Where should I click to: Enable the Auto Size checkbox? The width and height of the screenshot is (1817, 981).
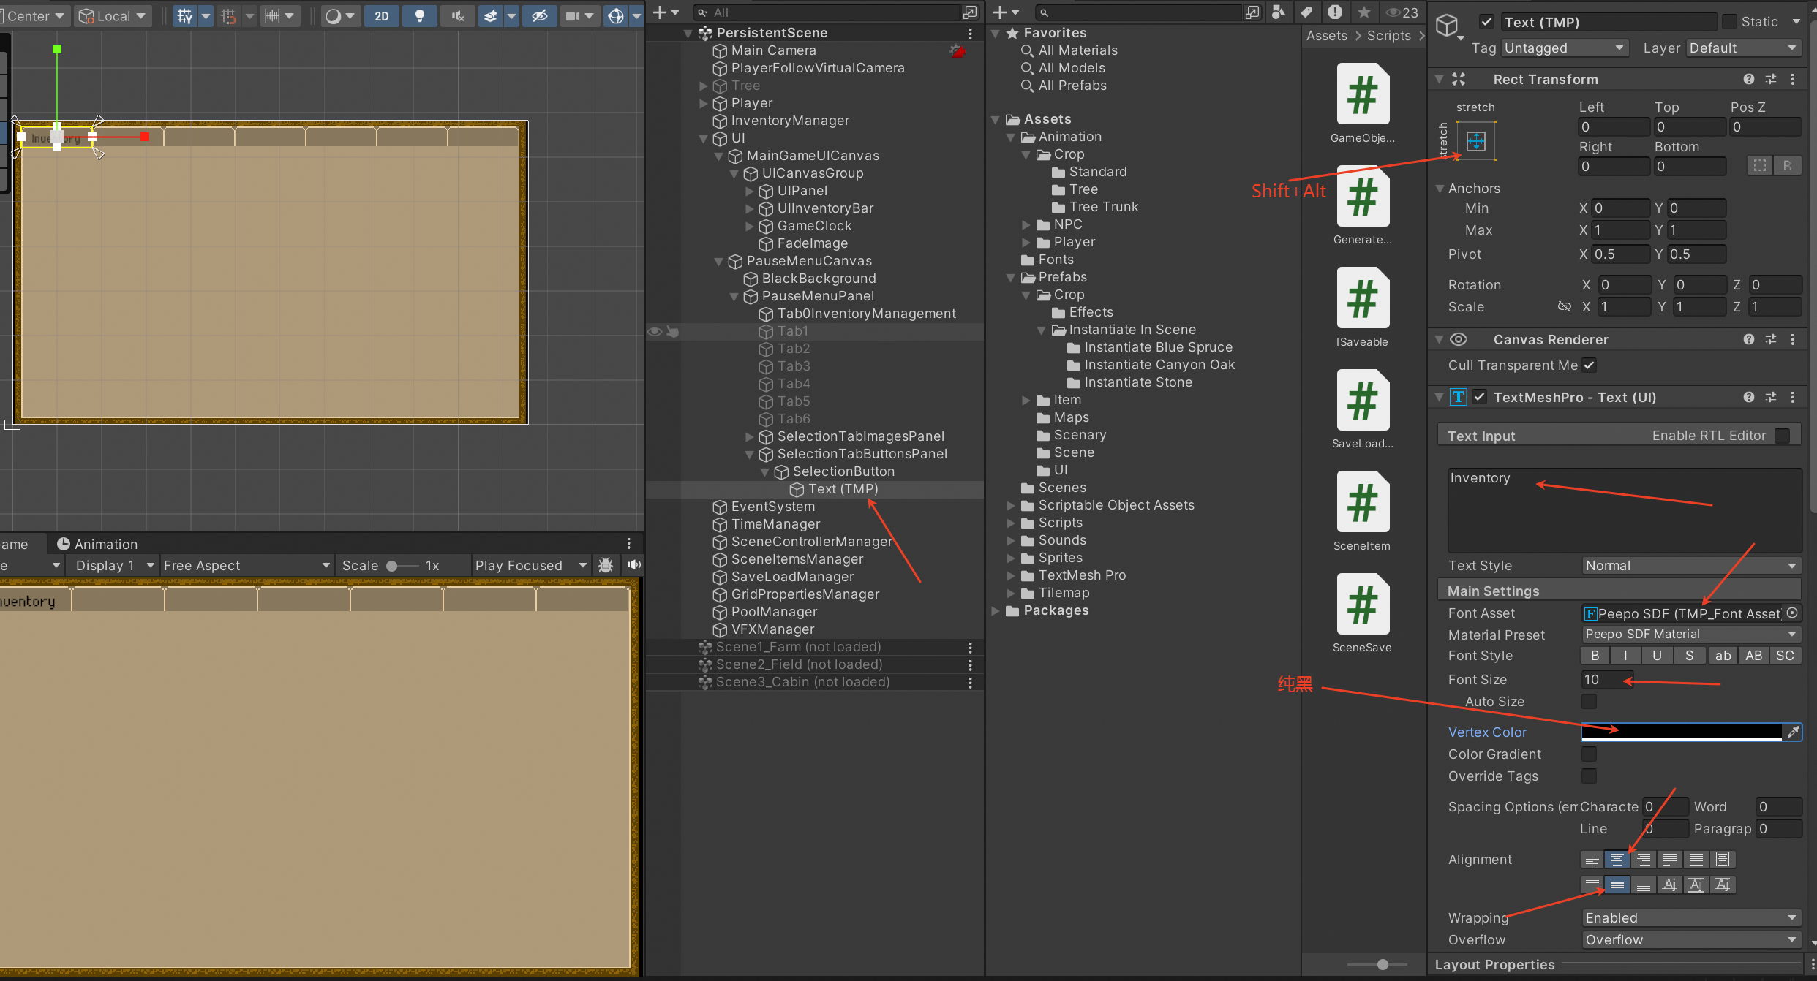[x=1589, y=702]
